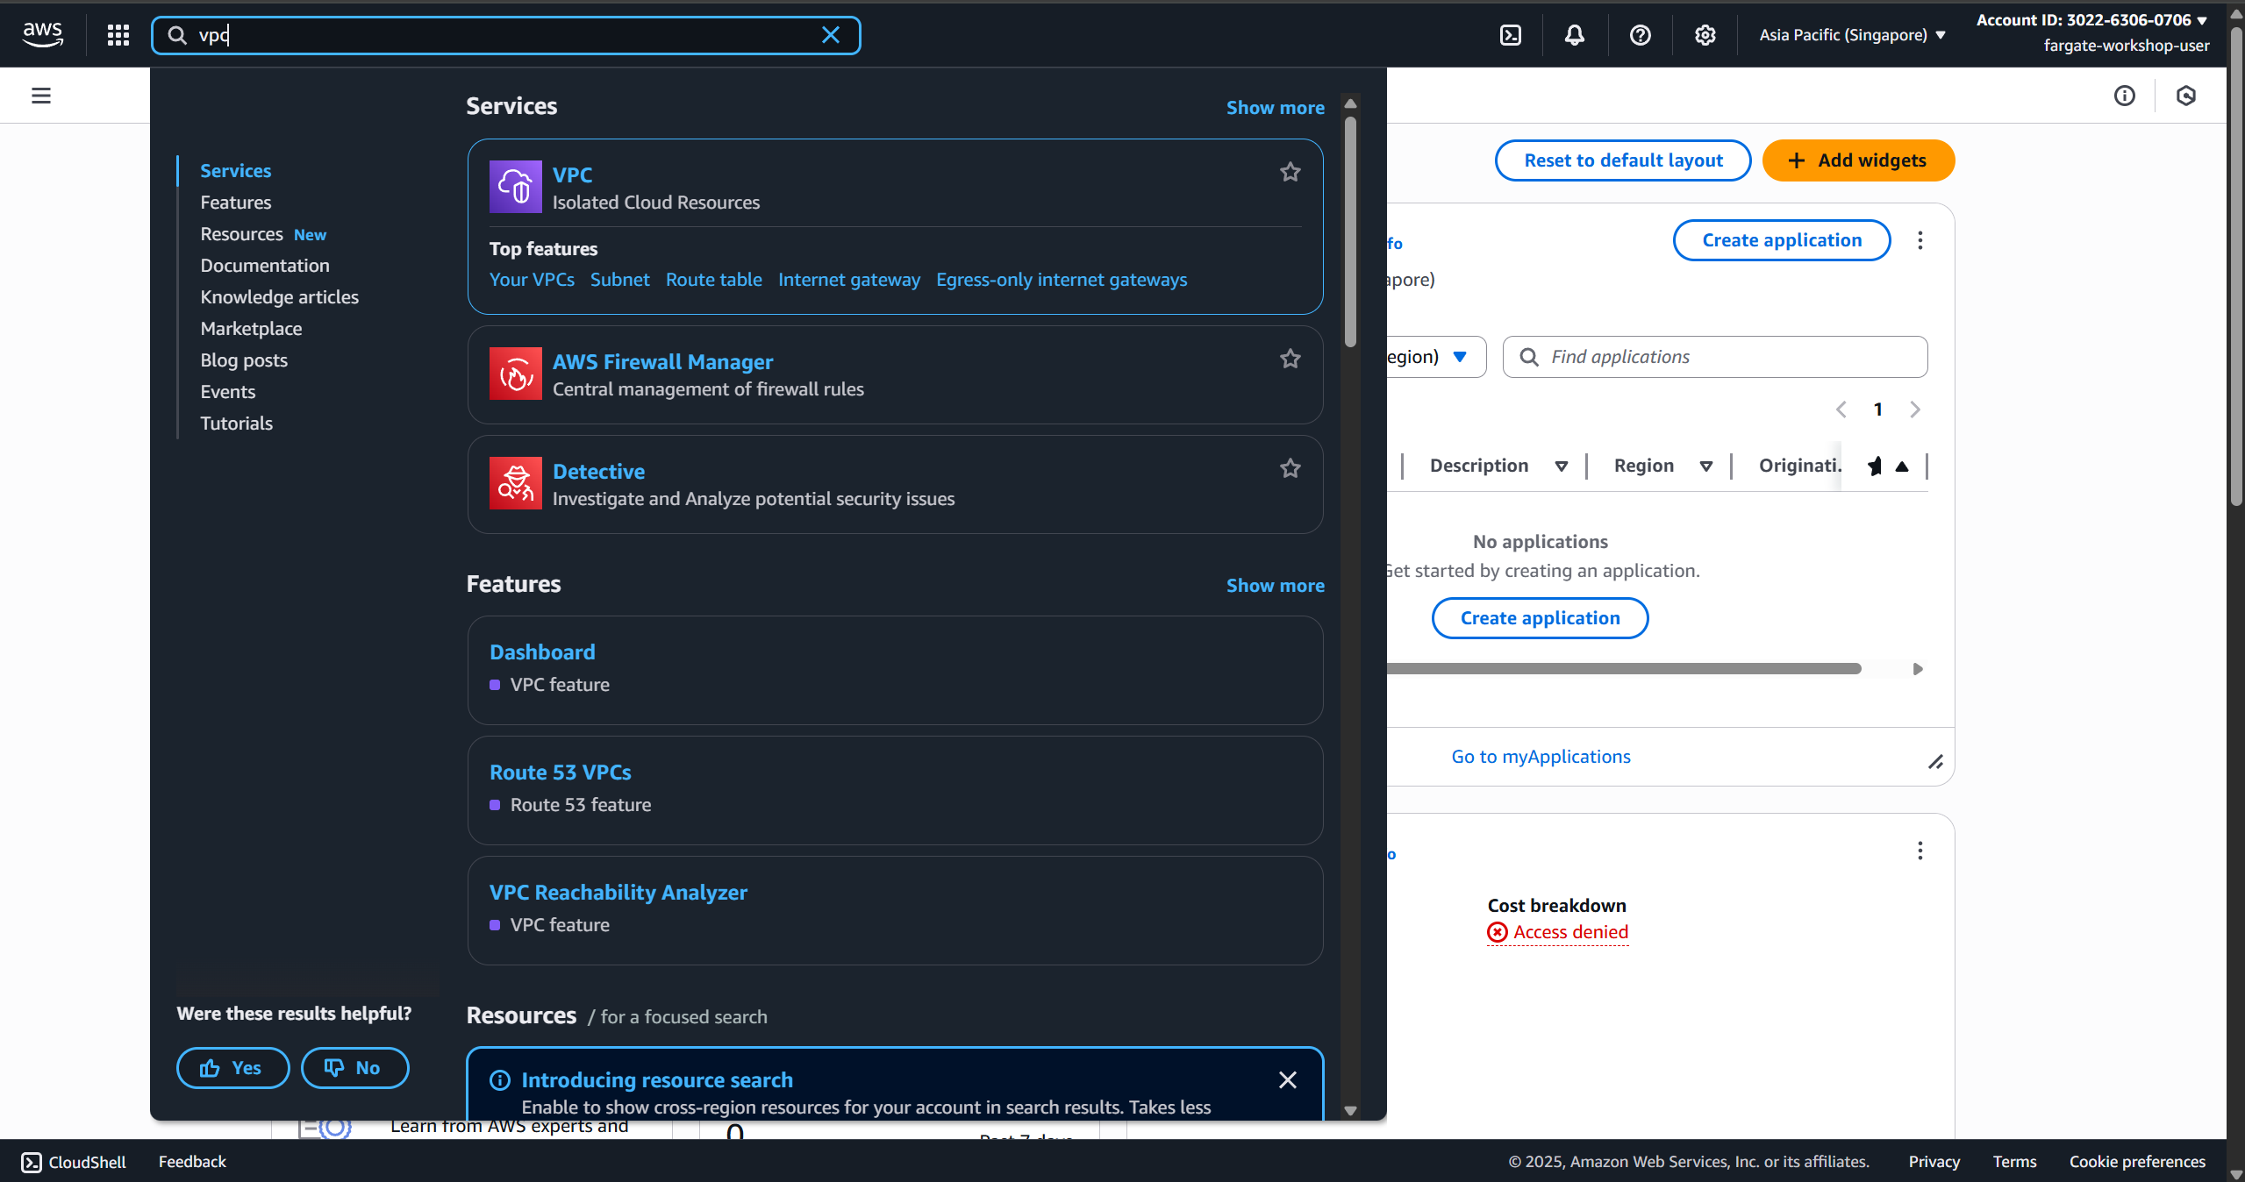Sort by Region column arrow
Viewport: 2245px width, 1182px height.
(1706, 466)
